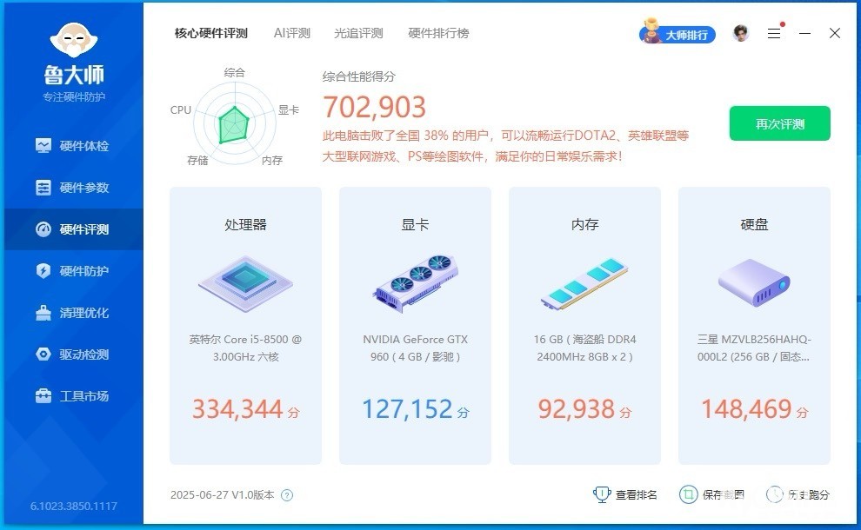Click the 查看排名 trophy icon
This screenshot has height=530, width=861.
tap(602, 494)
